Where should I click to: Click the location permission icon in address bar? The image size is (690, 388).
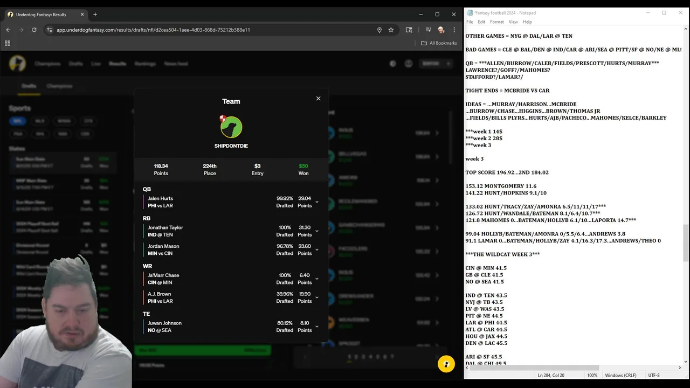pyautogui.click(x=379, y=30)
